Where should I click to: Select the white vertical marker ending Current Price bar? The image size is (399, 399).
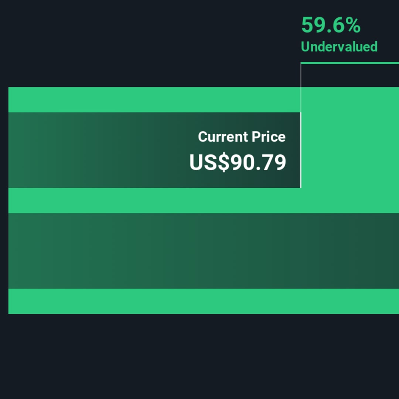click(x=301, y=150)
